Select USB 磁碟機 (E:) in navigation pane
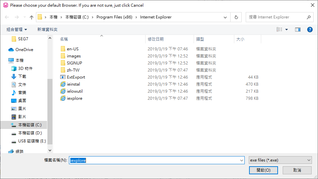This screenshot has height=179, width=318. tap(29, 141)
